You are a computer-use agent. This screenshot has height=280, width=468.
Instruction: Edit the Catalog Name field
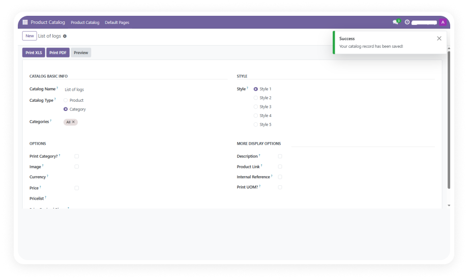coord(145,90)
